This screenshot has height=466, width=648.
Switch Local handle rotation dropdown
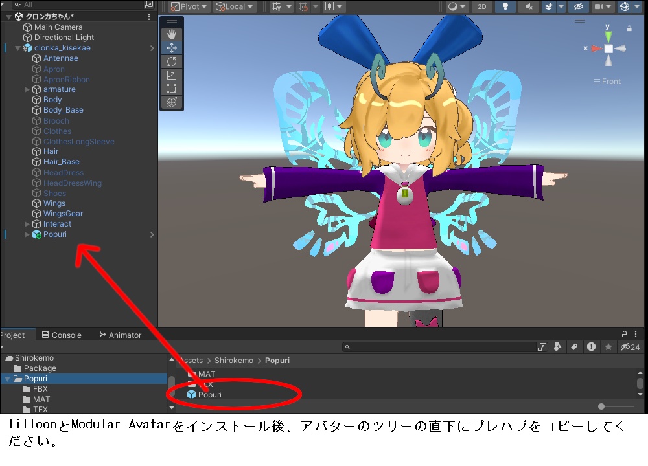pos(235,6)
